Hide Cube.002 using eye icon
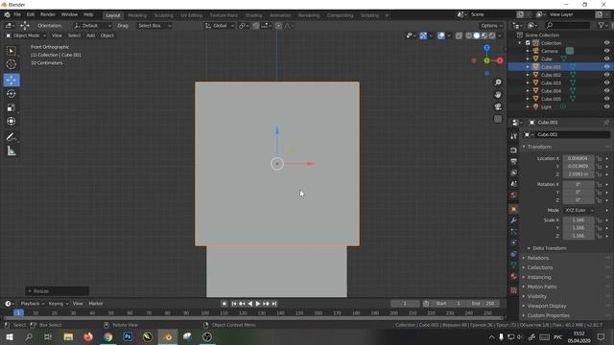 coord(606,75)
